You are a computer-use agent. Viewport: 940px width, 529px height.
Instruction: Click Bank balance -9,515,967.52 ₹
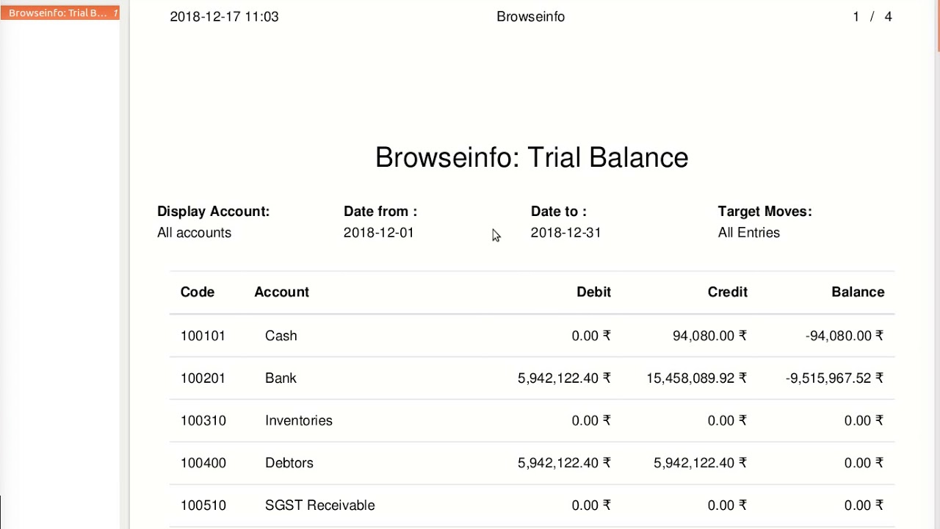(x=834, y=378)
